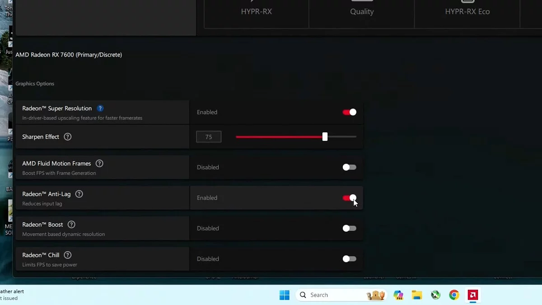
Task: Click the Radeon Super Resolution help icon
Action: point(100,108)
